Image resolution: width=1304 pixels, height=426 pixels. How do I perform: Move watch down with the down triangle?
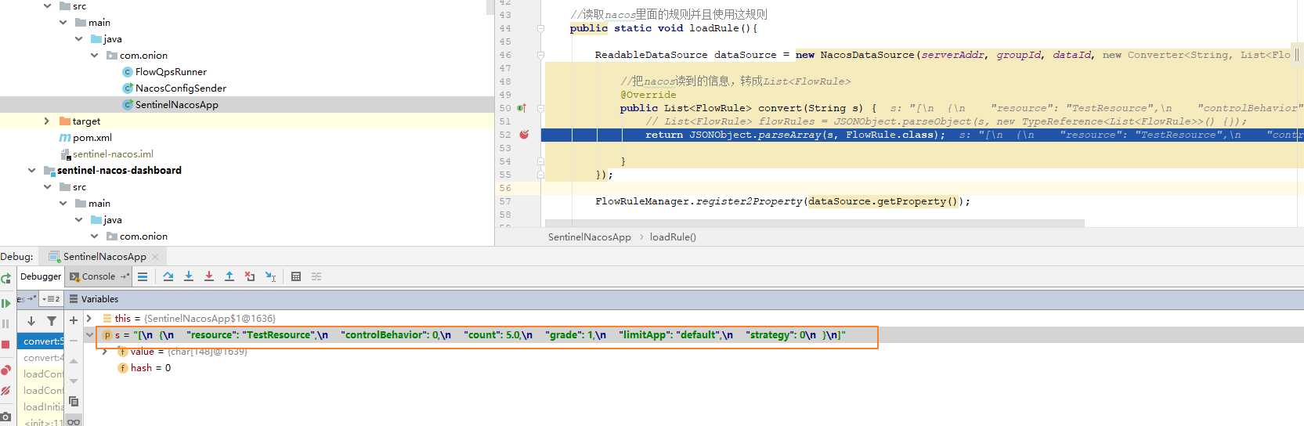tap(74, 381)
